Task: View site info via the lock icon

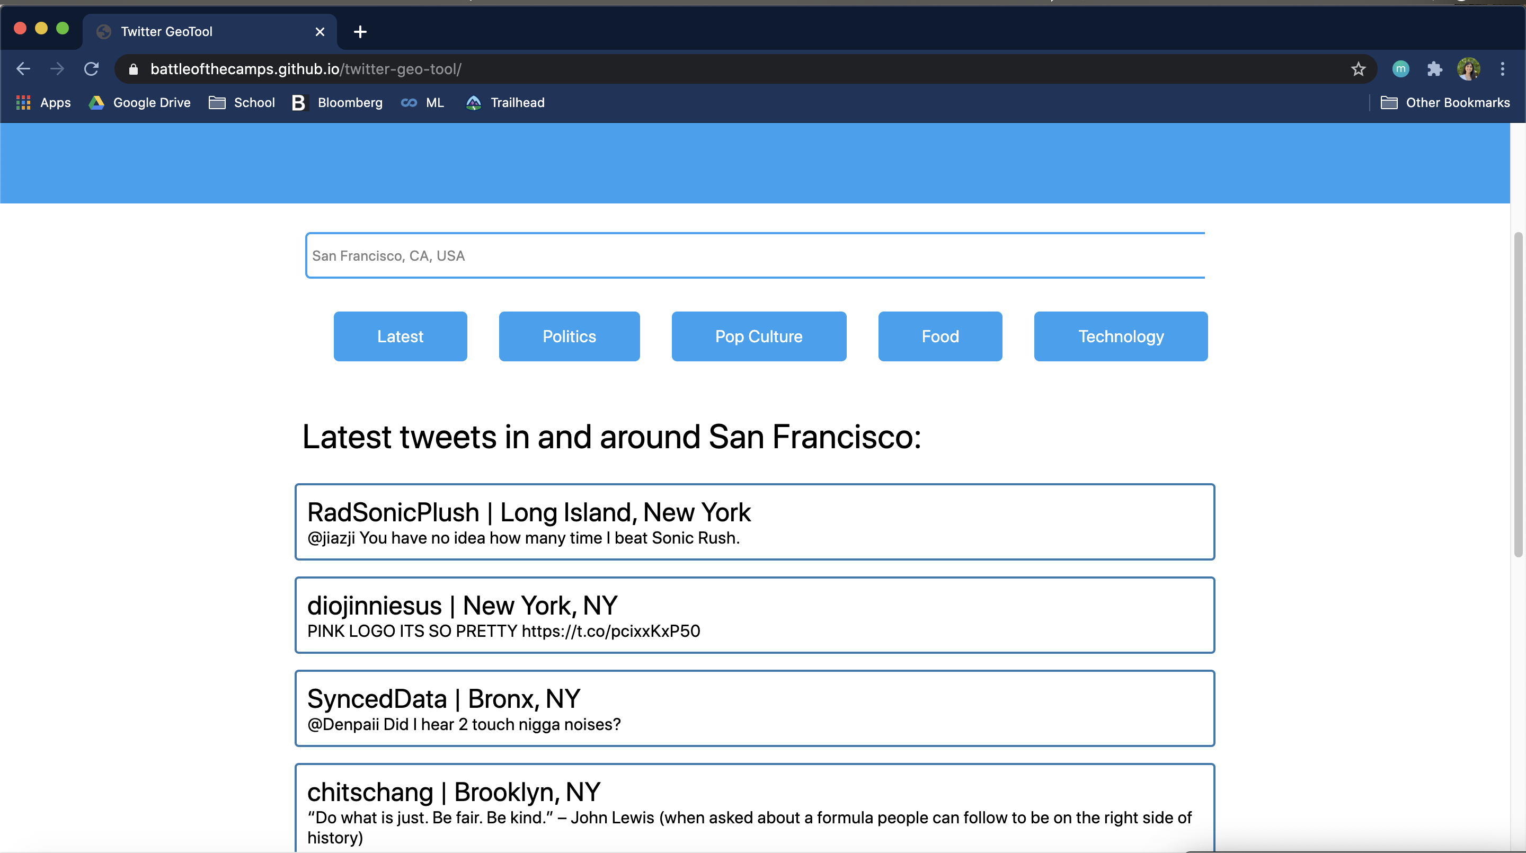Action: [x=134, y=69]
